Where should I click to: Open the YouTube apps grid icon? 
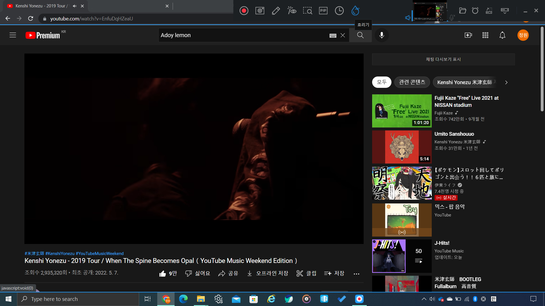coord(485,35)
